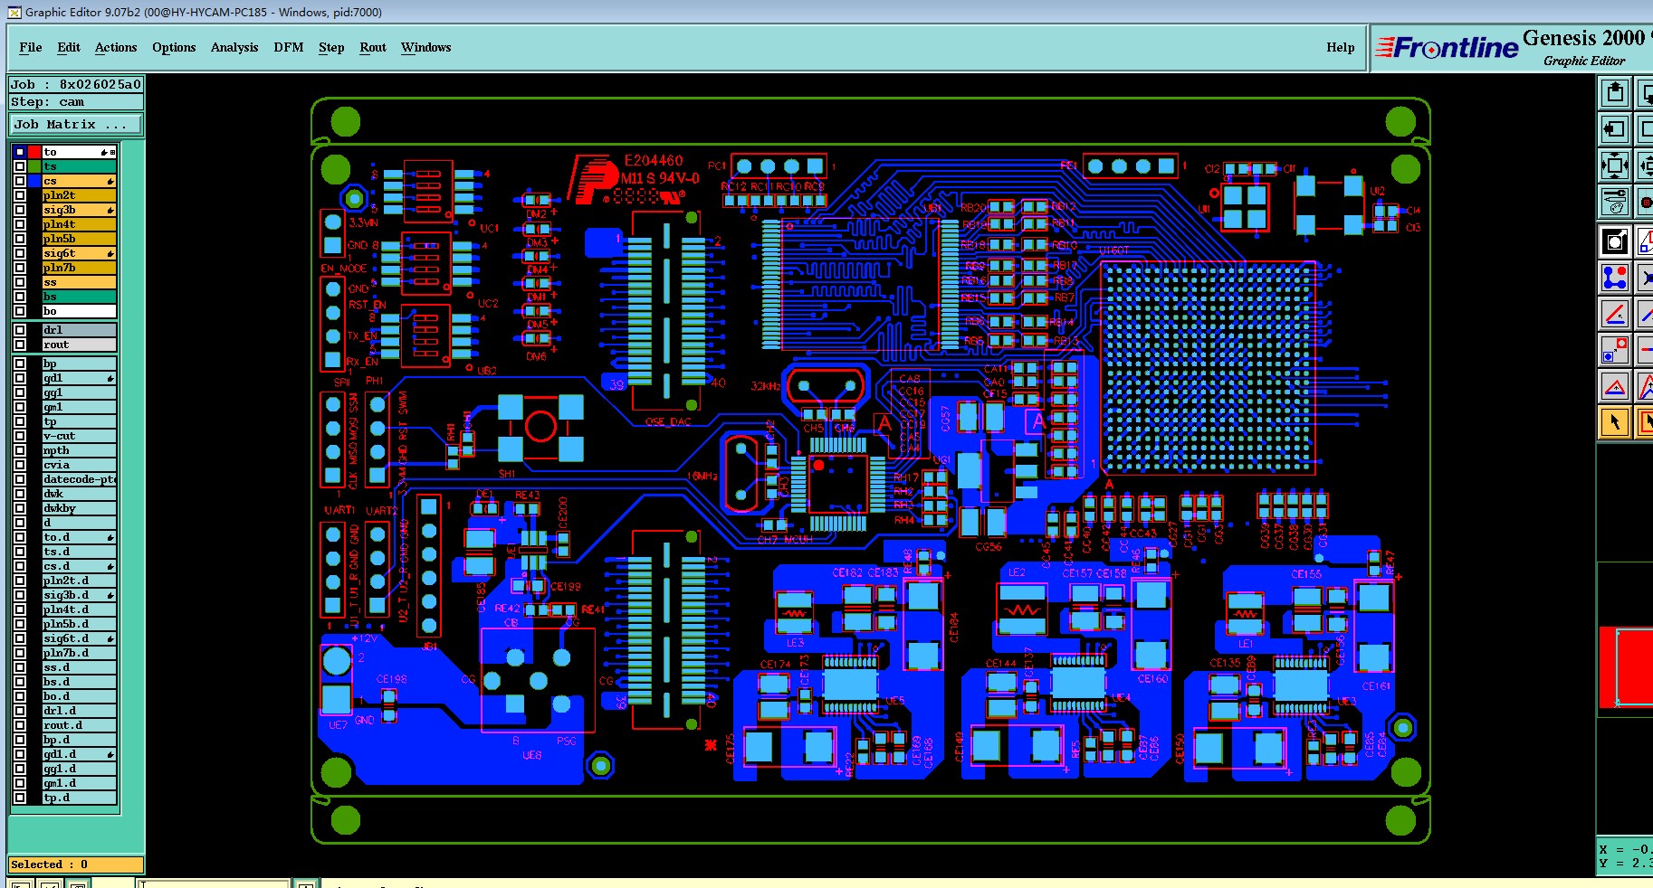The image size is (1653, 888).
Task: Click the hand marker on layer gd1.d
Action: coord(110,755)
